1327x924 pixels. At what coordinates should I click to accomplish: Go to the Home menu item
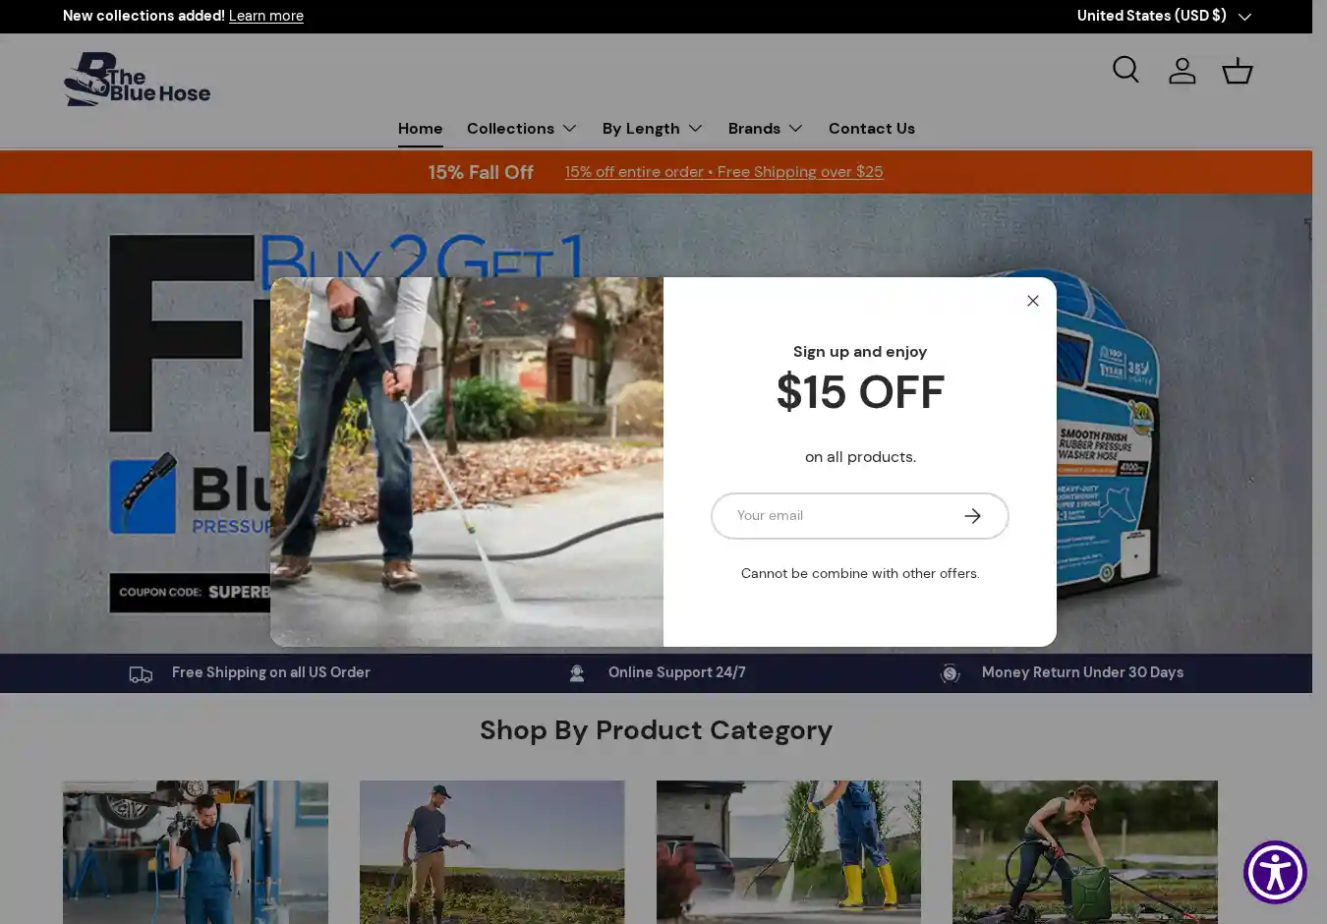tap(420, 129)
